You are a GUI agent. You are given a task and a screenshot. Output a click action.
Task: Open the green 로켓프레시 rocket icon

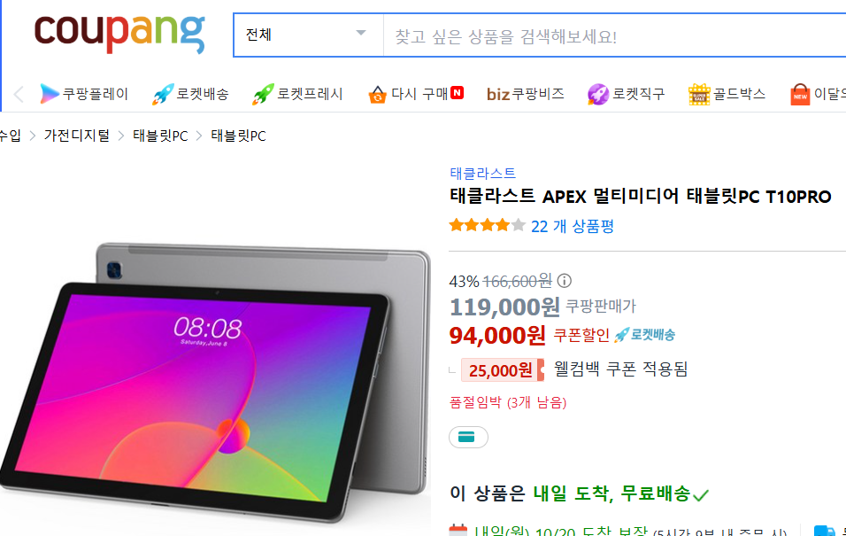coord(264,94)
